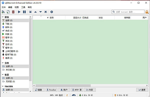Collapse the 分类 section

(x=3, y=63)
